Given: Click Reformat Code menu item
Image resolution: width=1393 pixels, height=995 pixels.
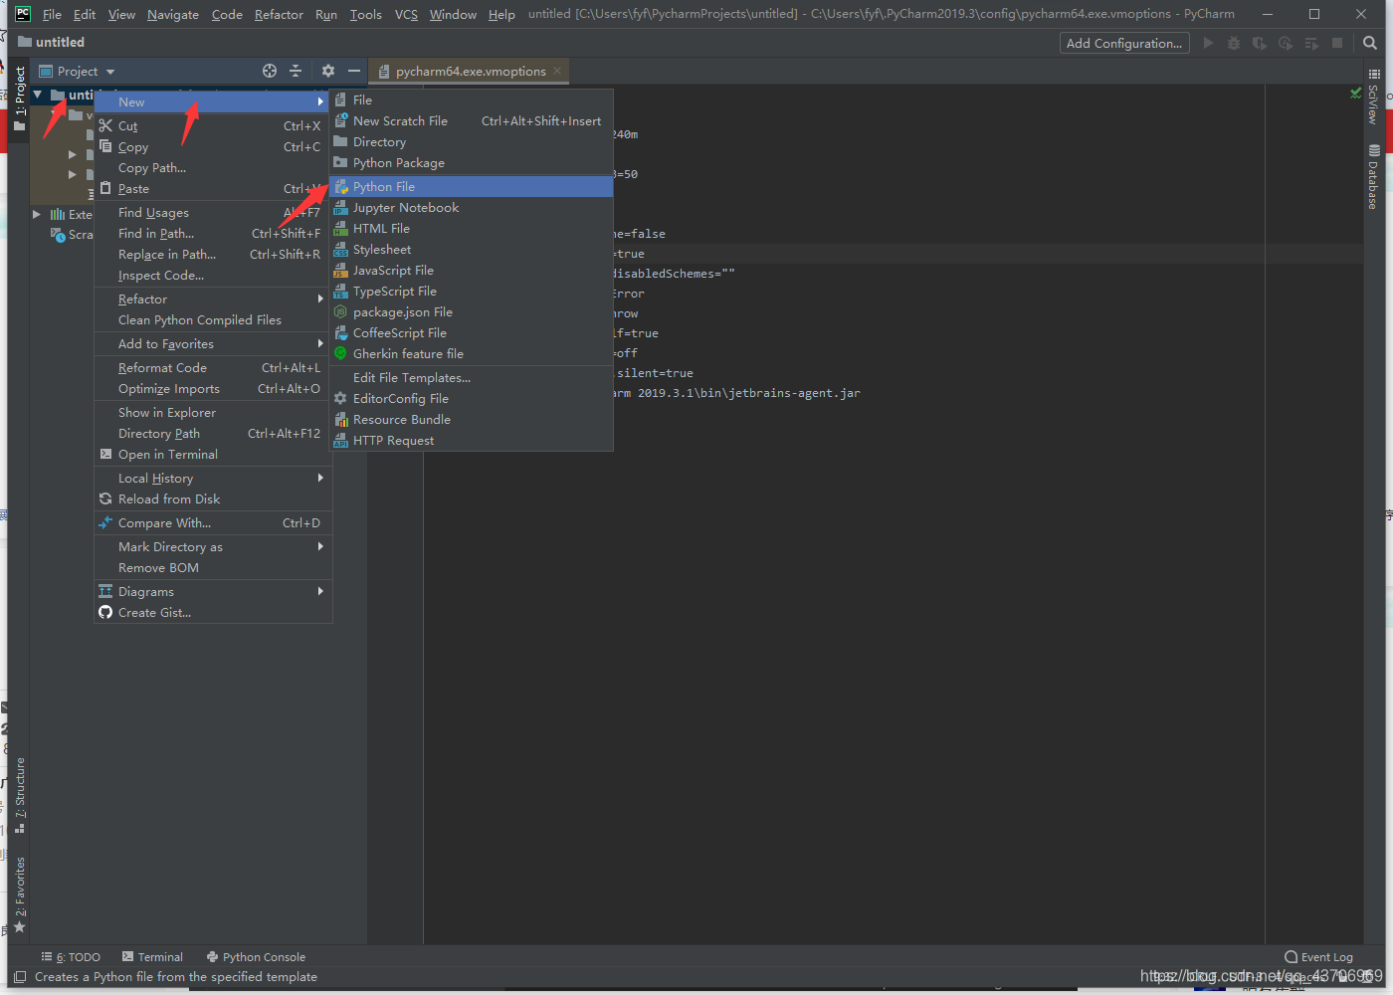Looking at the screenshot, I should tap(211, 367).
